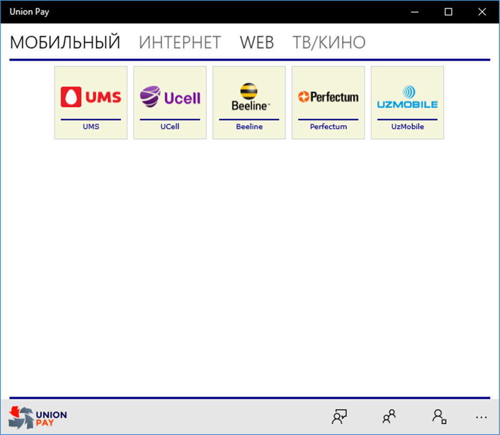Viewport: 500px width, 435px height.
Task: Choose the Beeline payment tile
Action: point(249,103)
